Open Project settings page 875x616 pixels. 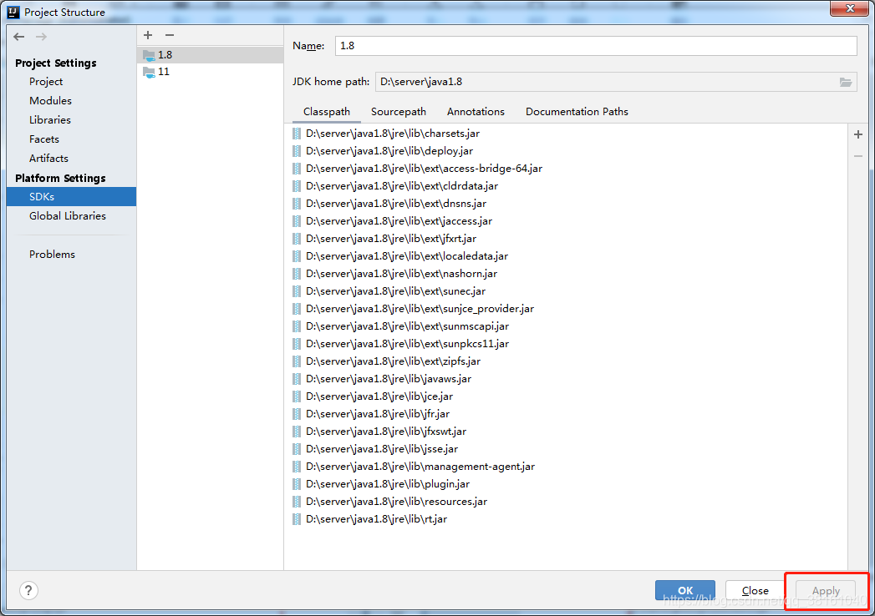point(46,82)
